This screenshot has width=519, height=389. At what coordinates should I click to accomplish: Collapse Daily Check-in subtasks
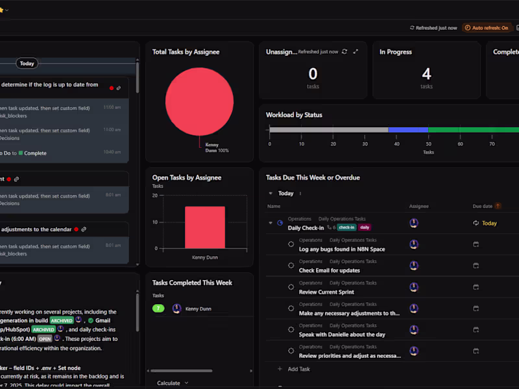coord(271,223)
